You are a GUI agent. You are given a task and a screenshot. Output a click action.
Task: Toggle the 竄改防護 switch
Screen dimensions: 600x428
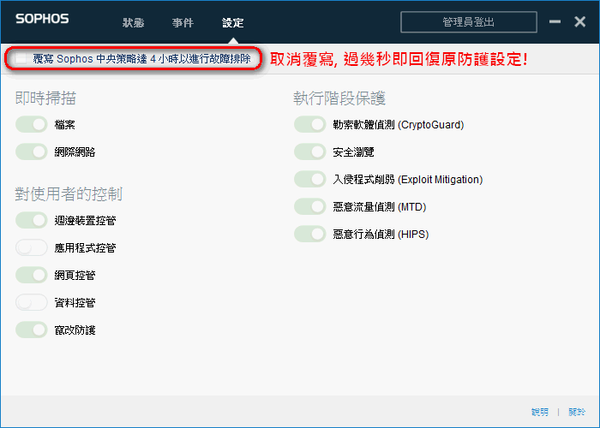pyautogui.click(x=32, y=330)
